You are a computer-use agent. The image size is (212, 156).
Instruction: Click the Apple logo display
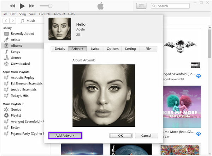pos(100,6)
